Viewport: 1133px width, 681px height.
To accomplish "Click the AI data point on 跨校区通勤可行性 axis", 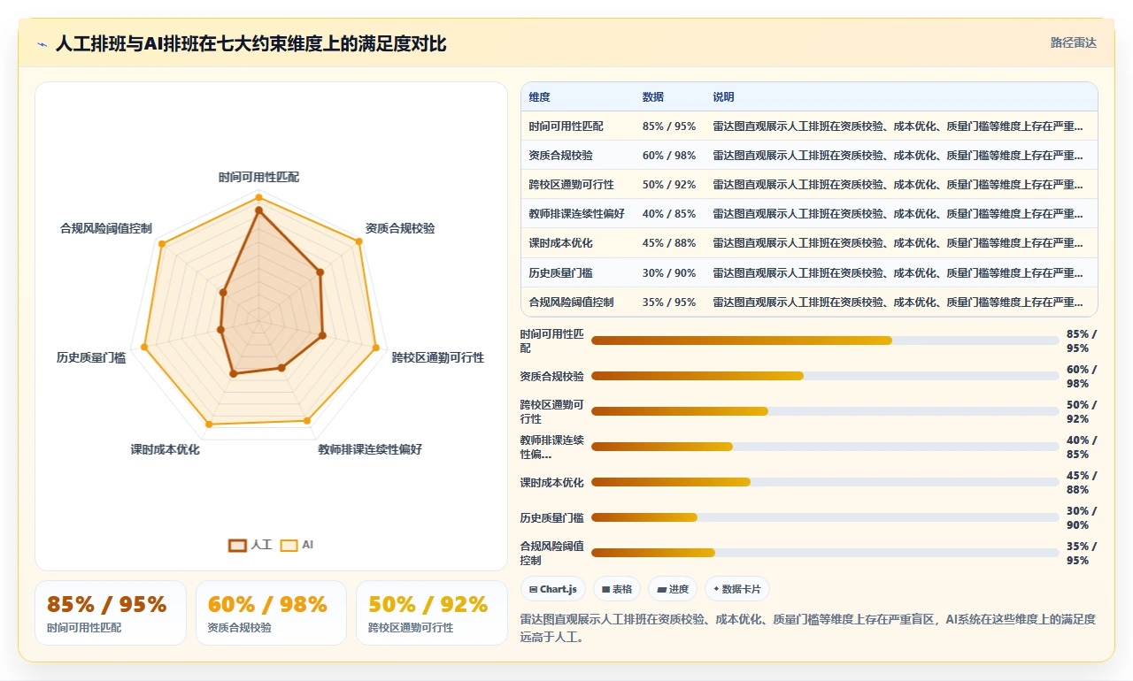I will [375, 347].
